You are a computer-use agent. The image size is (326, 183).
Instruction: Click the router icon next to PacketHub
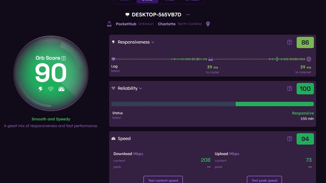point(110,24)
